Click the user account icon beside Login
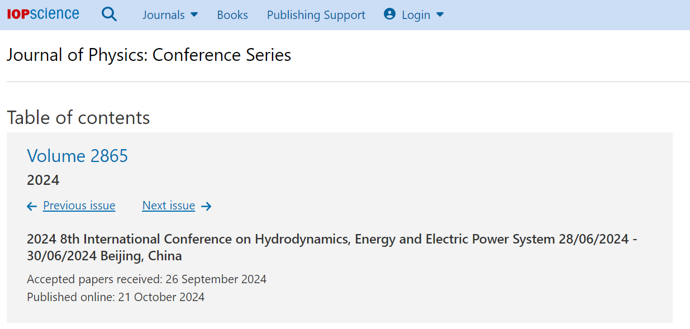 (389, 15)
